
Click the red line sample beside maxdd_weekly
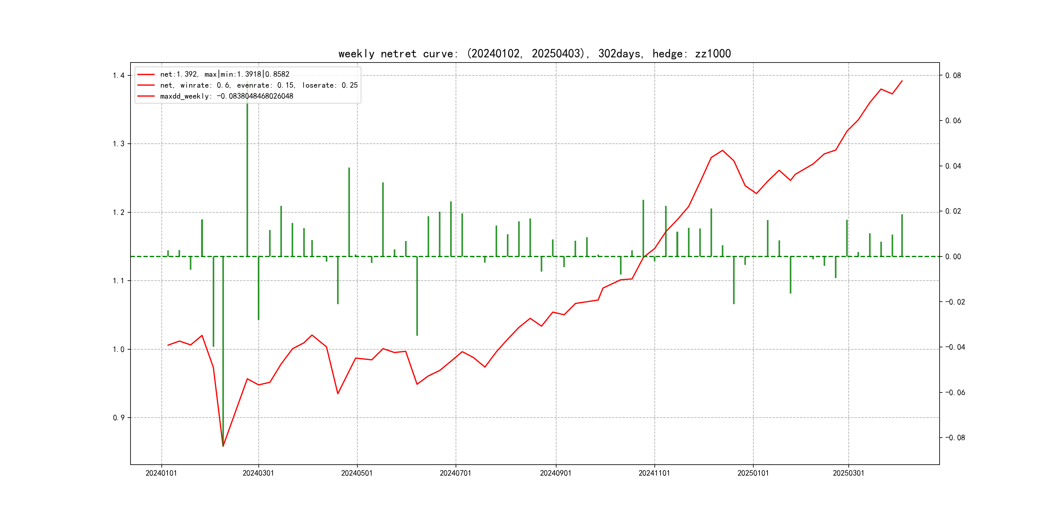coord(146,96)
